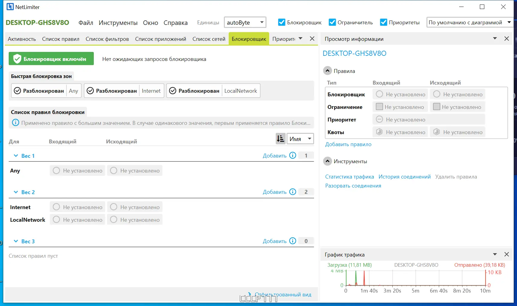
Task: Open the Окно menu
Action: pyautogui.click(x=150, y=23)
